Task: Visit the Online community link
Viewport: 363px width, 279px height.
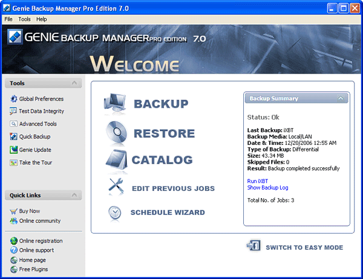Action: [x=40, y=221]
